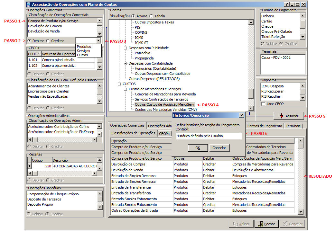Viewport: 335px width, 231px height.
Task: Collapse the CUSTOS tree node
Action: tap(119, 84)
